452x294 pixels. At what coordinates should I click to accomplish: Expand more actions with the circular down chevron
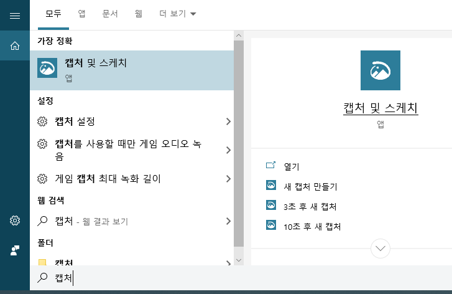(381, 249)
